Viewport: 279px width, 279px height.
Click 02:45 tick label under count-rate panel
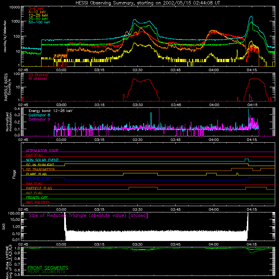tap(23, 70)
